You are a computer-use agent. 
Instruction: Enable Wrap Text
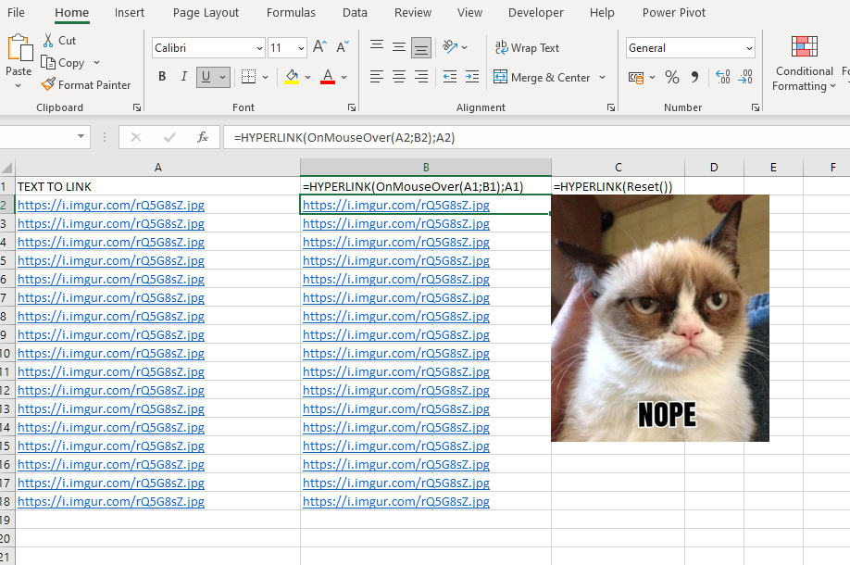[x=527, y=48]
